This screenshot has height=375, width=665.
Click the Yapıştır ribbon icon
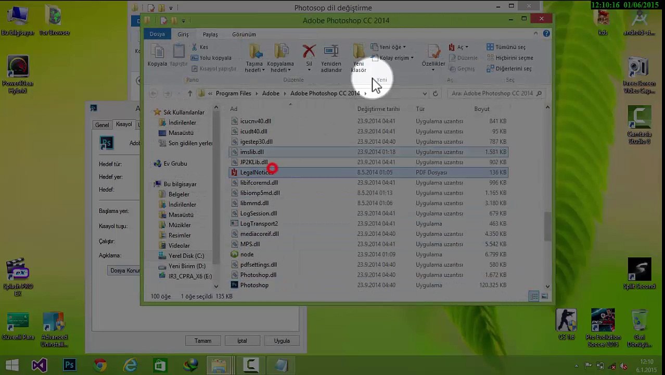178,55
